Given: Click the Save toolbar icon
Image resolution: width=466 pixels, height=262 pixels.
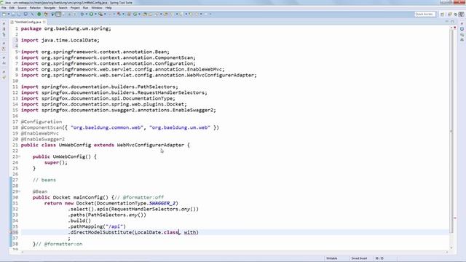Looking at the screenshot, I should click(14, 15).
